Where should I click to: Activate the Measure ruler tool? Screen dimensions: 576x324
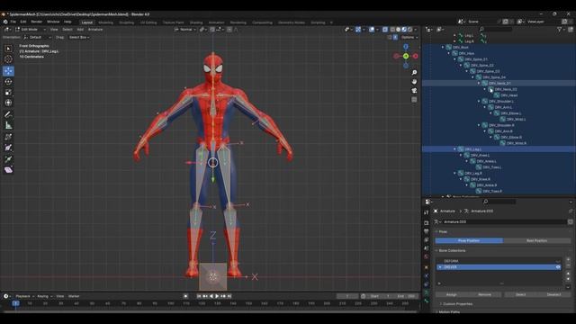click(8, 126)
